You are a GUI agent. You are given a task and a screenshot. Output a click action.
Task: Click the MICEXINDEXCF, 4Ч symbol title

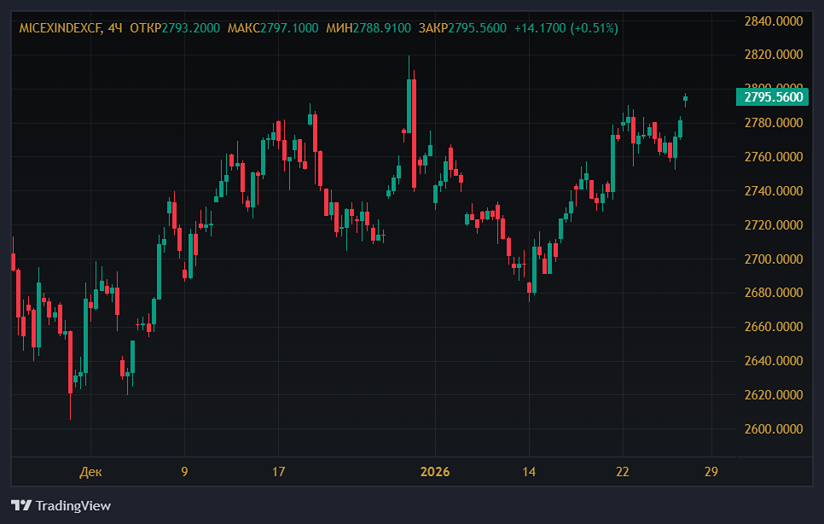pos(71,28)
